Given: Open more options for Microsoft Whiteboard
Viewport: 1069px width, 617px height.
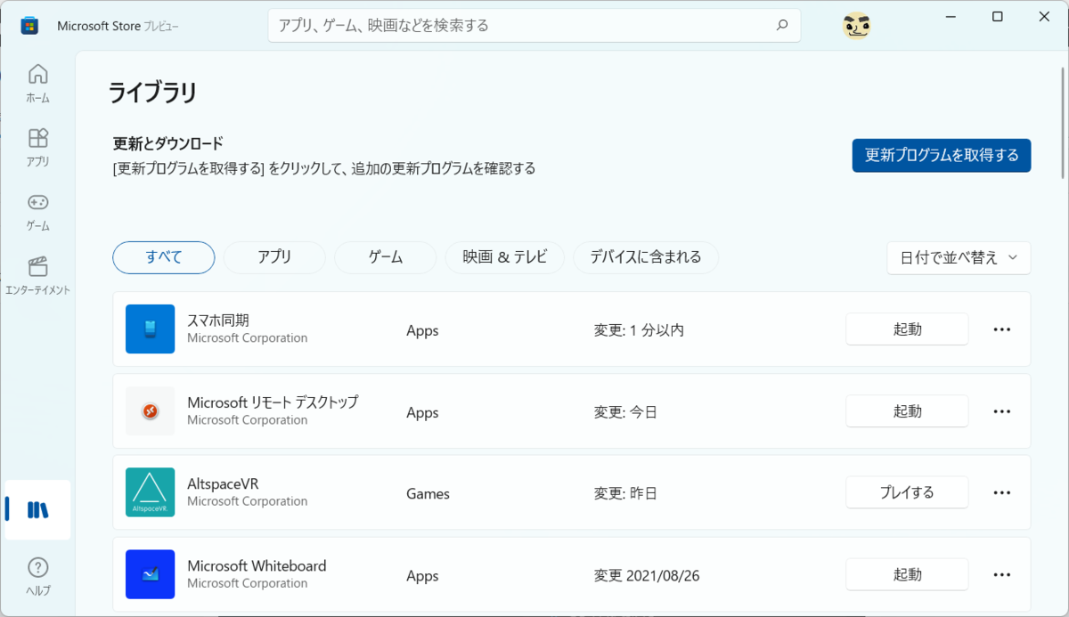Looking at the screenshot, I should point(1001,575).
